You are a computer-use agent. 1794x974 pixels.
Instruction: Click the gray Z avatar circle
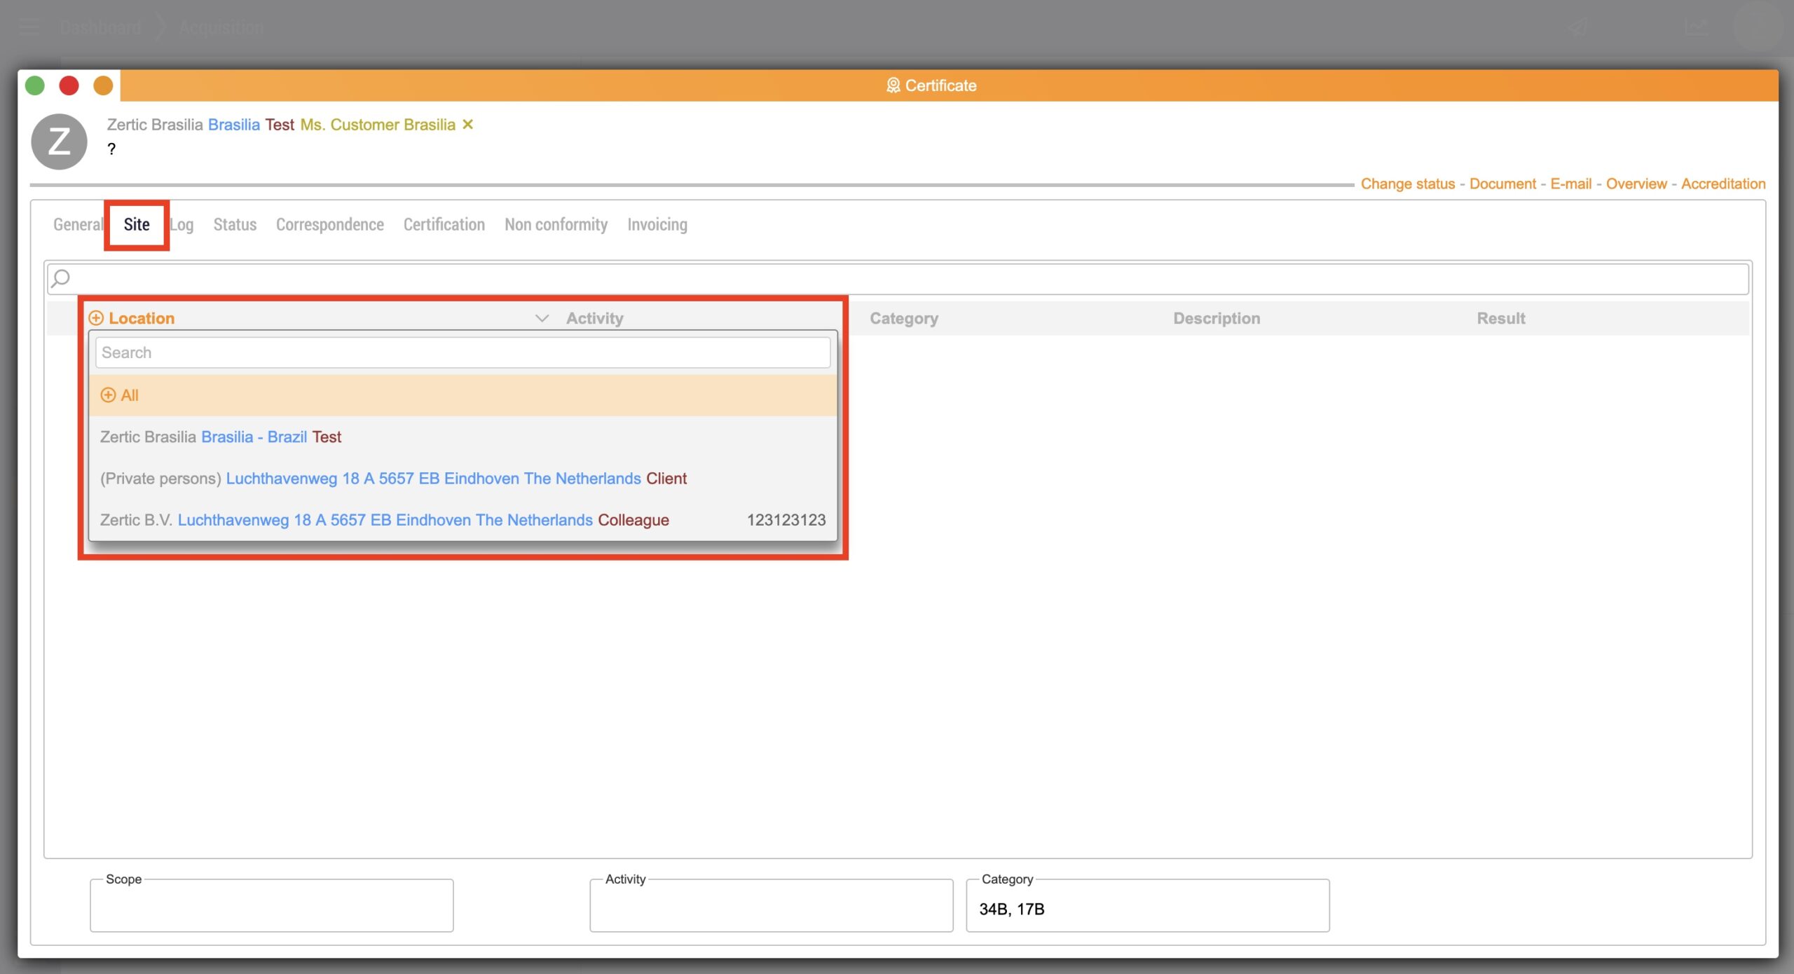point(59,142)
